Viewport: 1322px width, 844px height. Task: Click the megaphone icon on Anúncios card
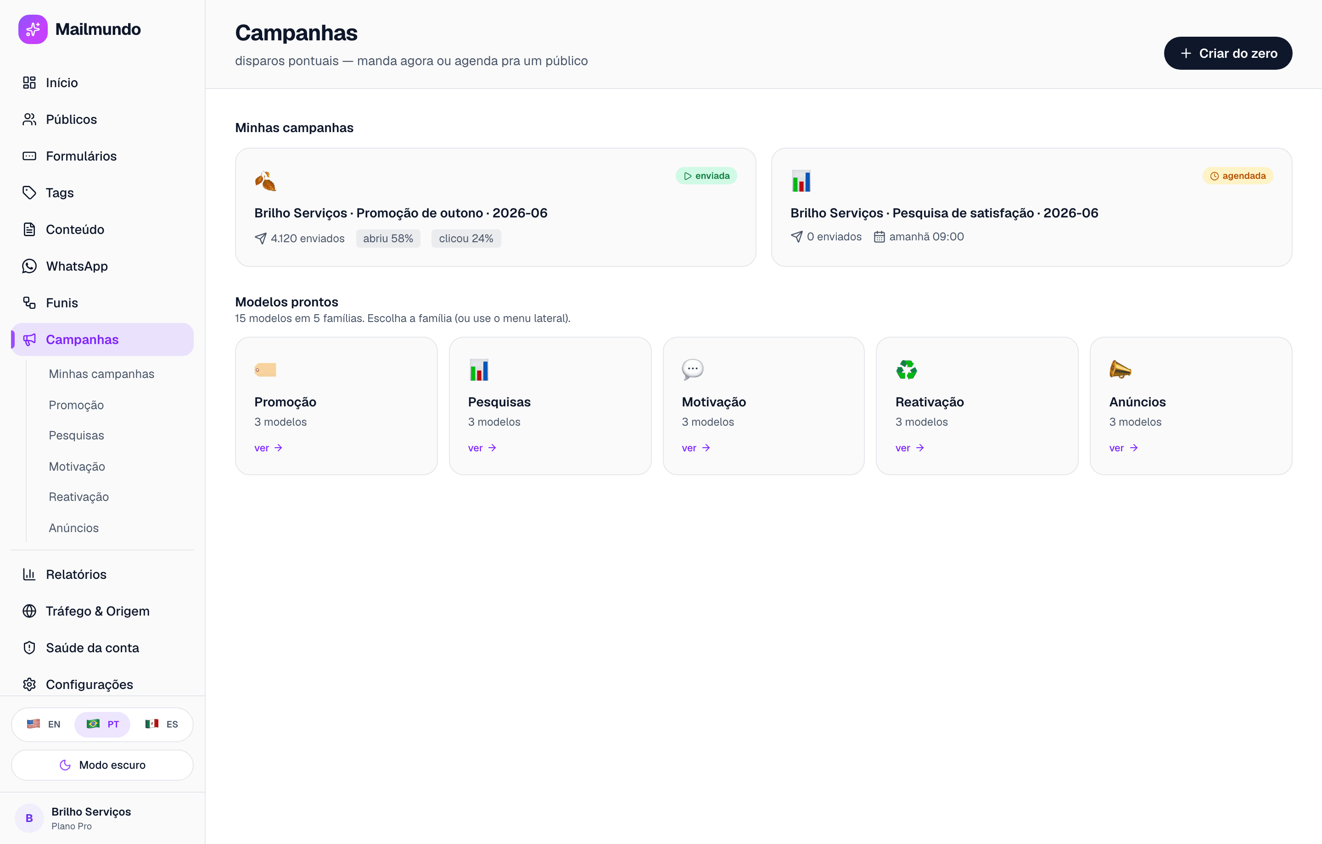pyautogui.click(x=1120, y=370)
